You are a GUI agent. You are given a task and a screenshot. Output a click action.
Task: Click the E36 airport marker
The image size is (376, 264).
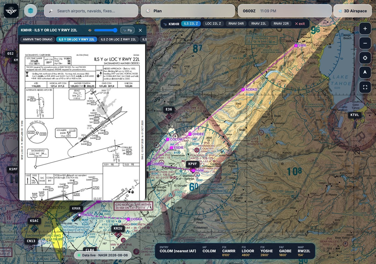click(x=169, y=109)
